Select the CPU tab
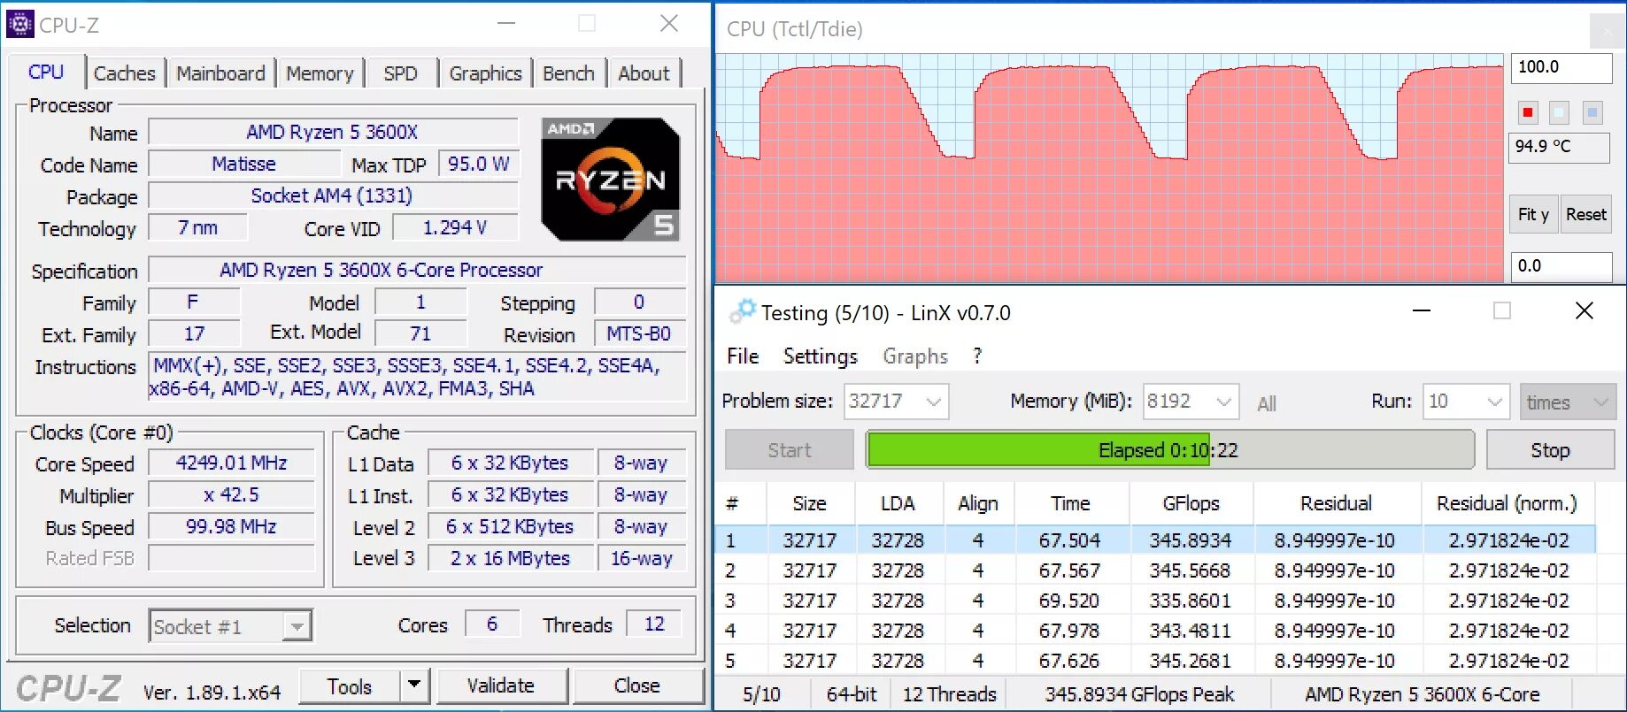Viewport: 1627px width, 712px height. pos(46,72)
